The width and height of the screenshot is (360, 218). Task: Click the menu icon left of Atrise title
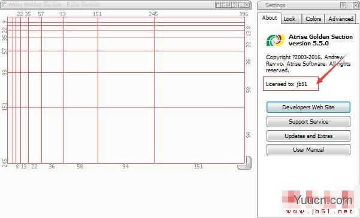click(4, 4)
